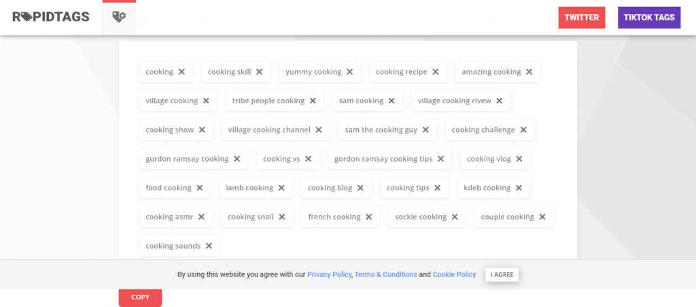Open the Cookie Policy link
Viewport: 696px width, 307px height.
[x=454, y=274]
